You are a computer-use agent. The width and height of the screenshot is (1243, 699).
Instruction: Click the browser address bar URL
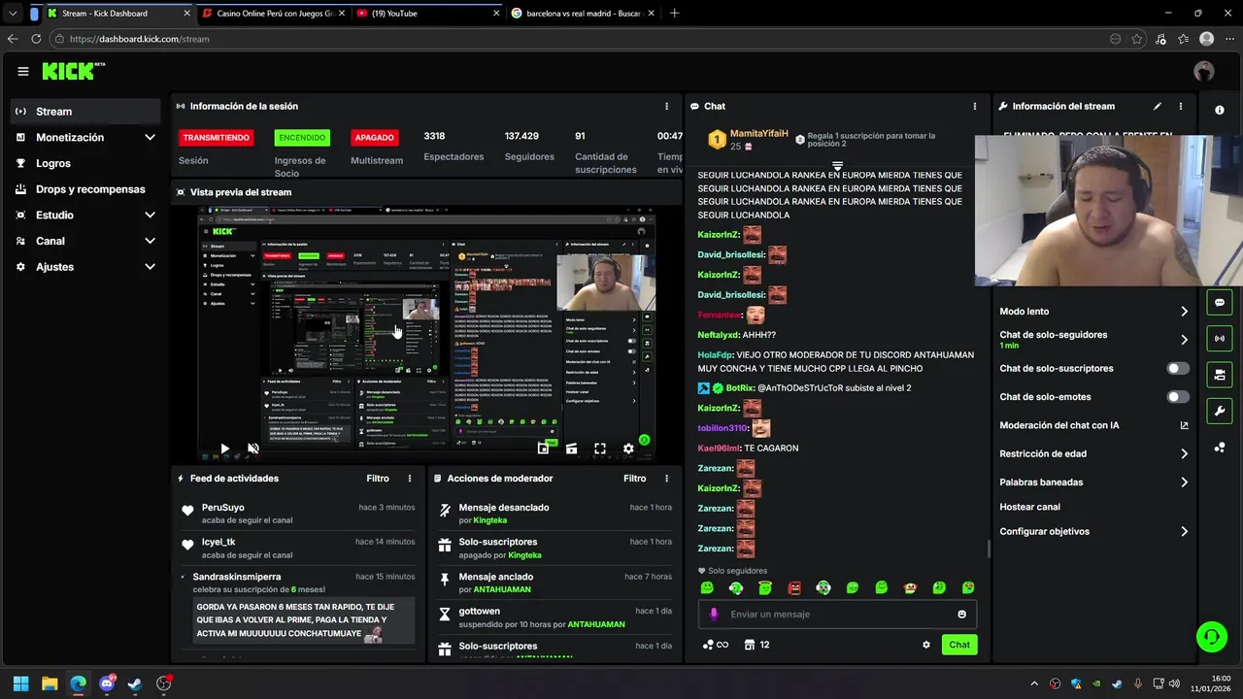click(139, 39)
